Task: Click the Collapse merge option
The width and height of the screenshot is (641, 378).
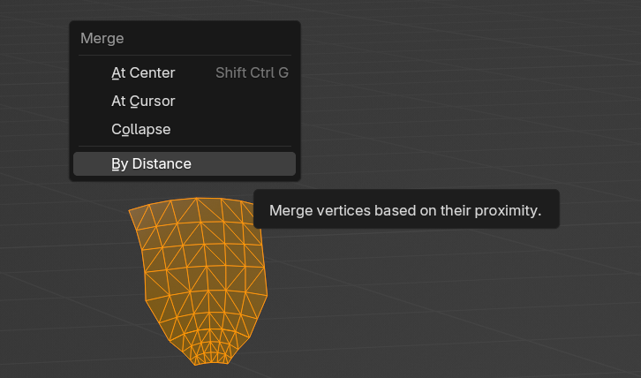Action: coord(140,130)
